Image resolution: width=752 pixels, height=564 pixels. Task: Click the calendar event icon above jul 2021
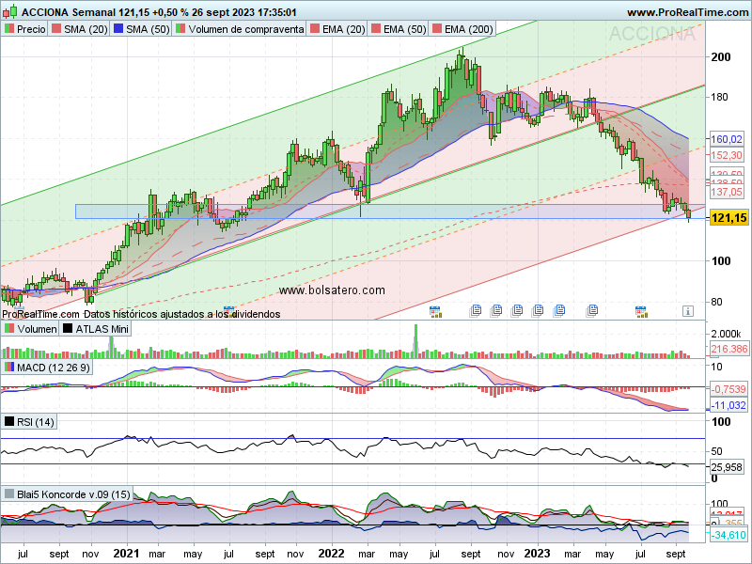(x=229, y=311)
